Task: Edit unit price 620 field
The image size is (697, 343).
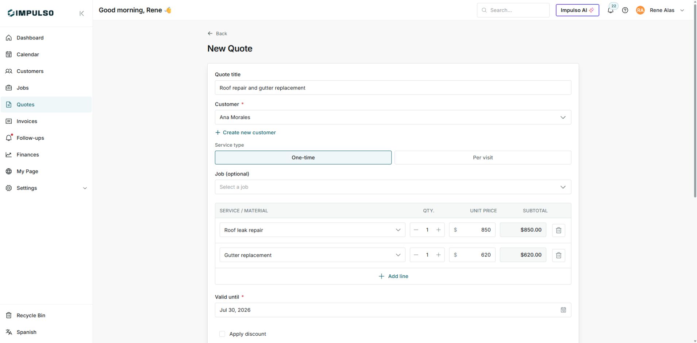Action: pyautogui.click(x=472, y=255)
